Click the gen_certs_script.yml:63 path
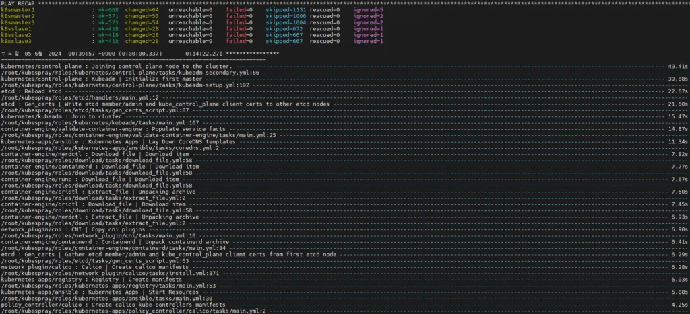 [94, 261]
